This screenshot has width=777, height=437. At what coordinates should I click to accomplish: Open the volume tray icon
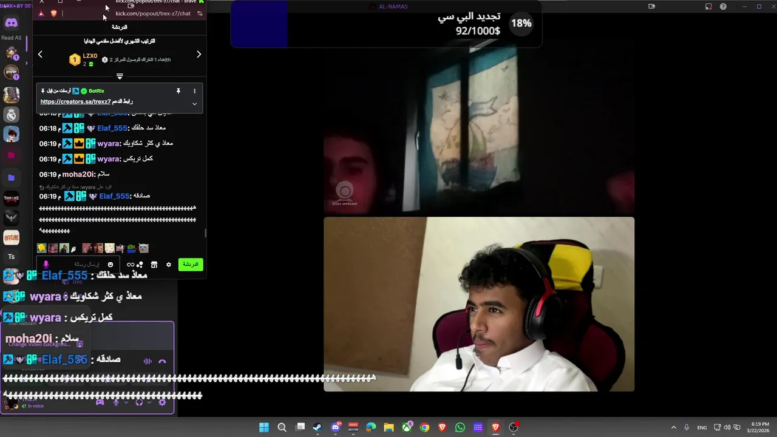coord(727,427)
